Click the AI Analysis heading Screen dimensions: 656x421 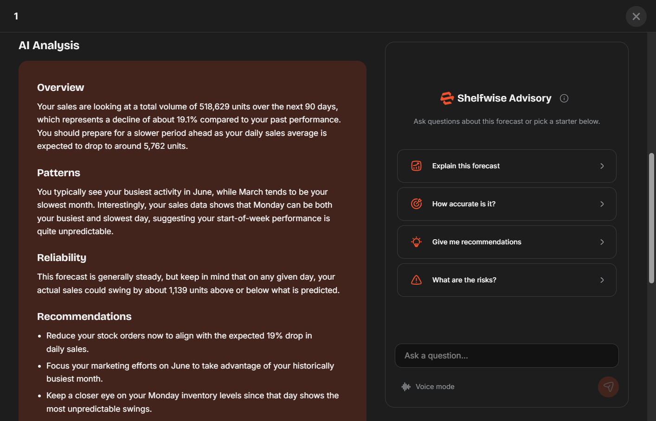coord(49,45)
